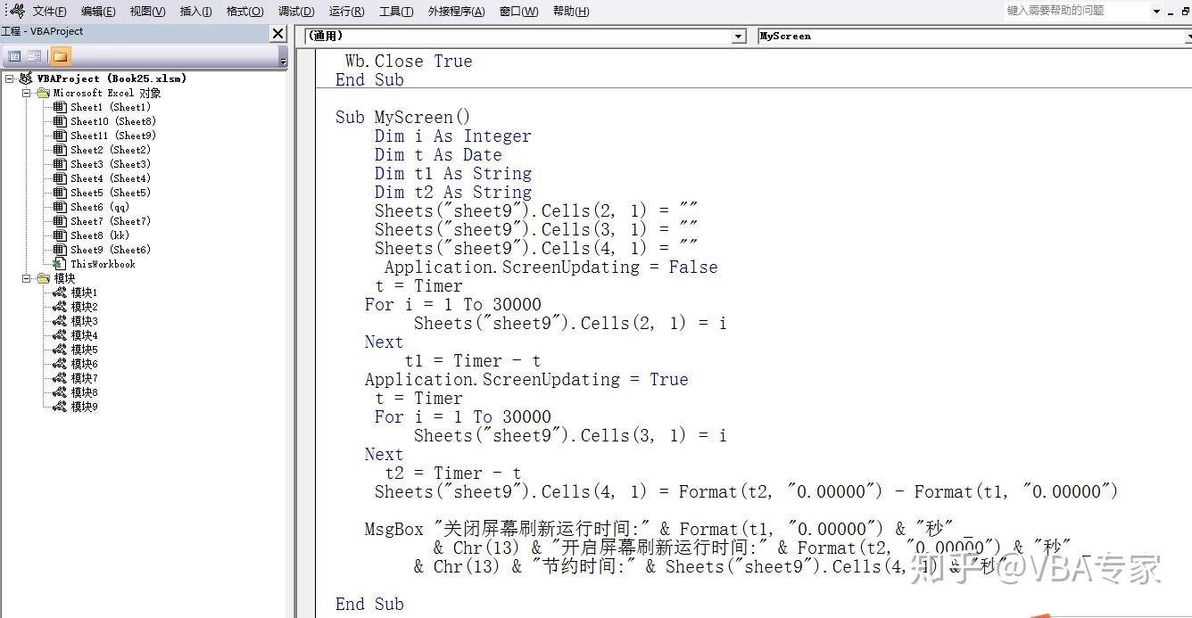
Task: Open the 编辑(E) menu
Action: pyautogui.click(x=98, y=12)
